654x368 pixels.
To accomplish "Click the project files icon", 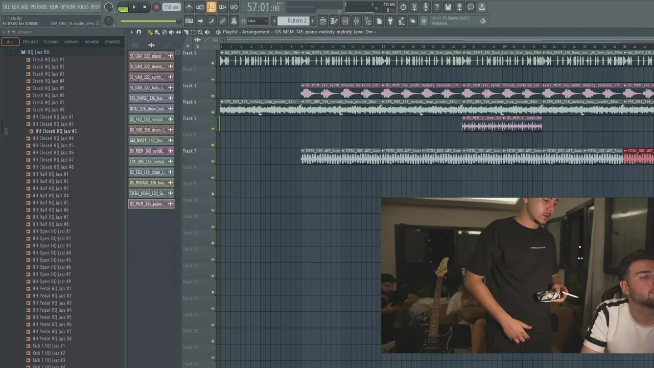I will [x=379, y=21].
